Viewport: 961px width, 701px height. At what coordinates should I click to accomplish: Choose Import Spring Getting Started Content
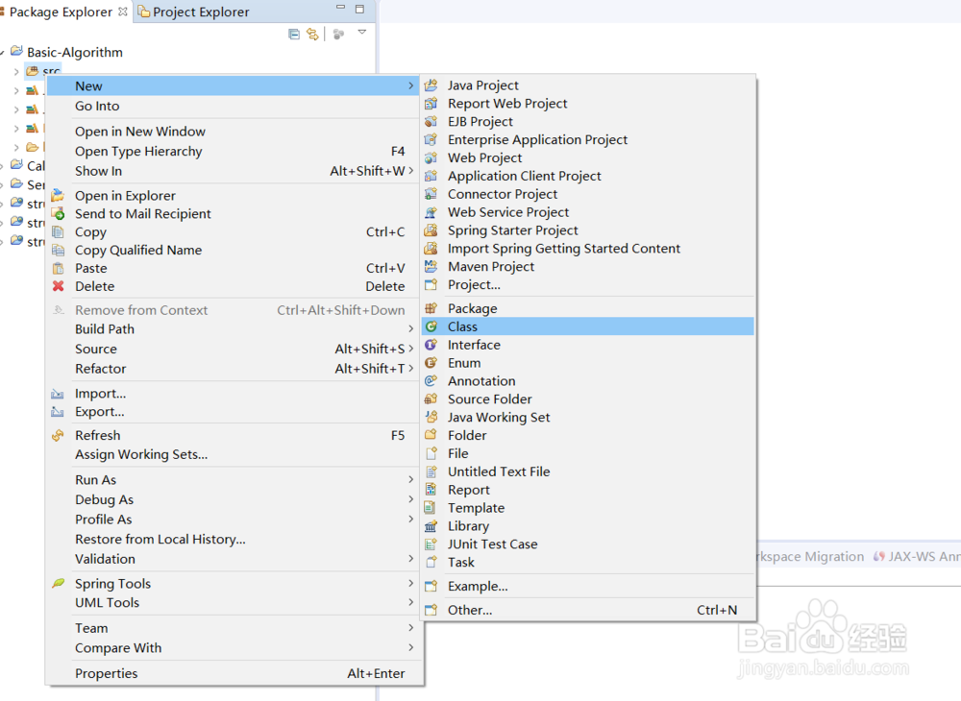(x=588, y=249)
